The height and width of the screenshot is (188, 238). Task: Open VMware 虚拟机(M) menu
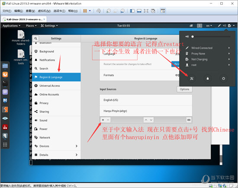[44, 11]
